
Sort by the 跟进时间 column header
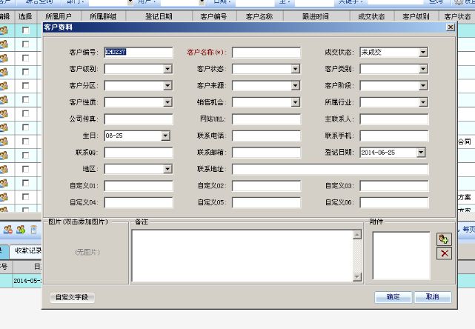click(316, 16)
